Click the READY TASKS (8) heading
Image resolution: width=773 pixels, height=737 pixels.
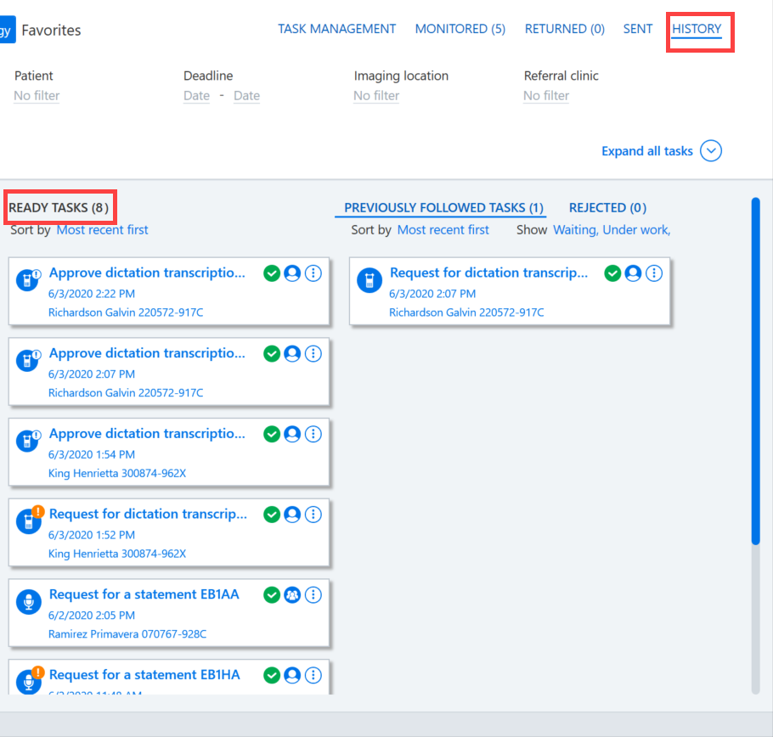(59, 208)
